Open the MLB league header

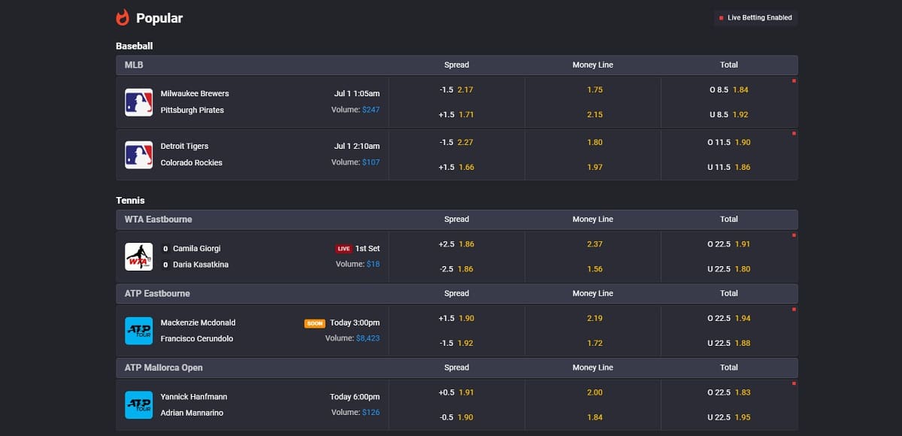[x=134, y=65]
